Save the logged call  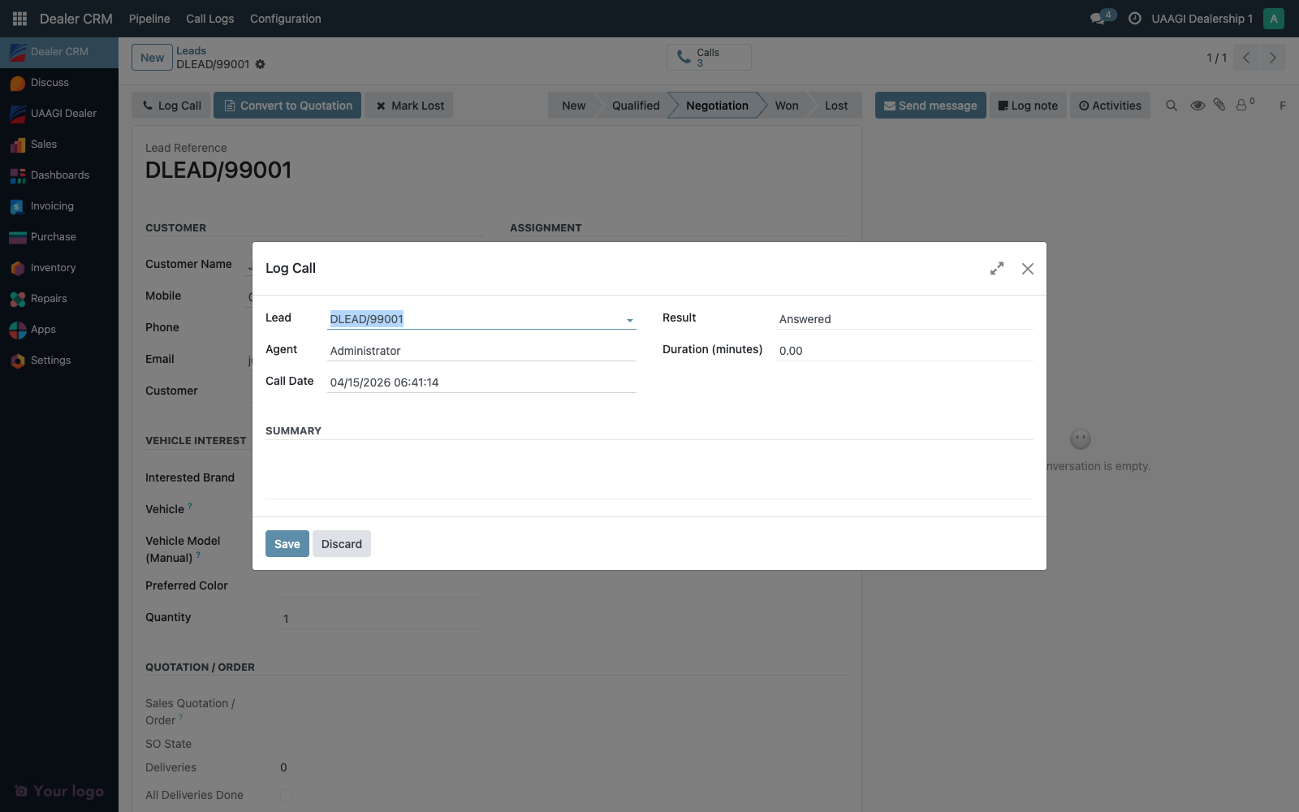pyautogui.click(x=287, y=543)
